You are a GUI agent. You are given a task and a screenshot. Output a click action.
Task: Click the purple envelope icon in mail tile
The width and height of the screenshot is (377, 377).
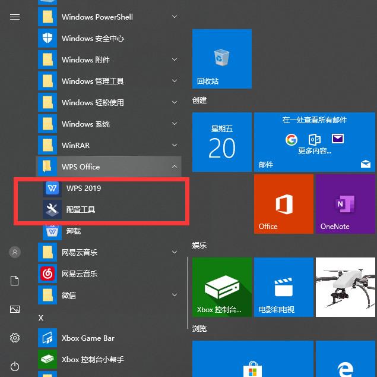[338, 139]
